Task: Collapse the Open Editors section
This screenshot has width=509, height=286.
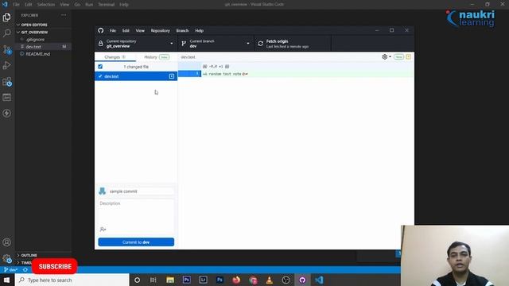Action: [x=34, y=25]
